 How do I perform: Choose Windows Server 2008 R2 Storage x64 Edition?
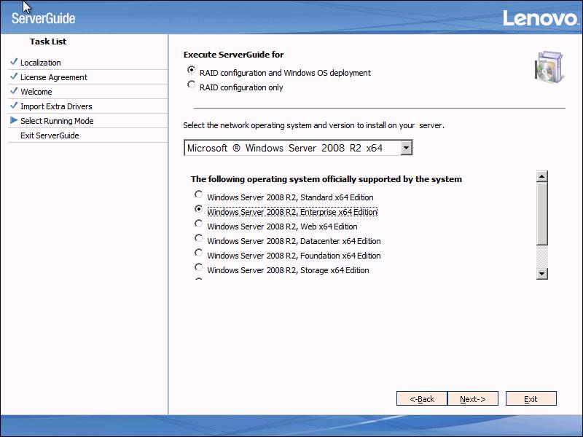[199, 268]
